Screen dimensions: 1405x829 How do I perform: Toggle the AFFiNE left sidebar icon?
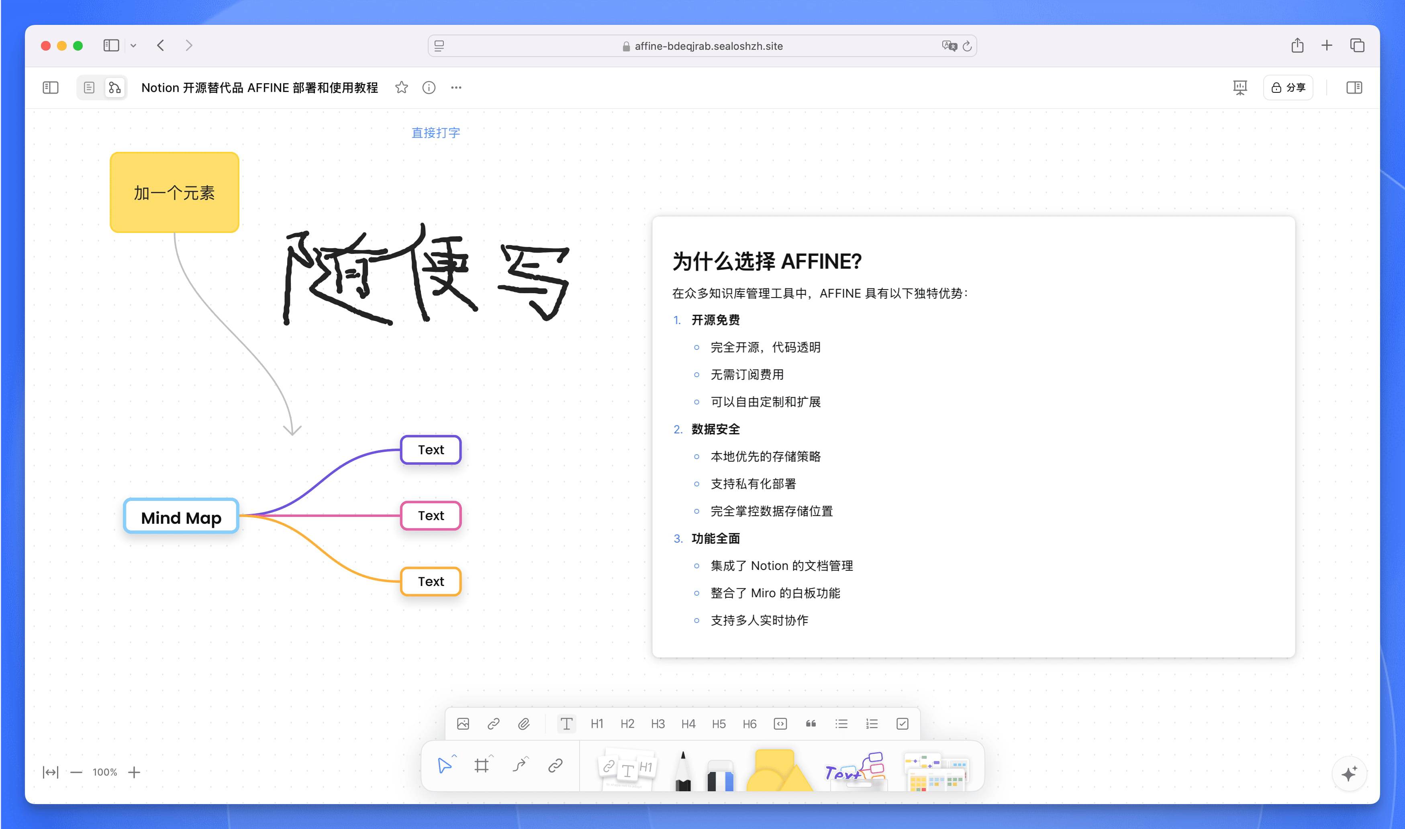50,88
